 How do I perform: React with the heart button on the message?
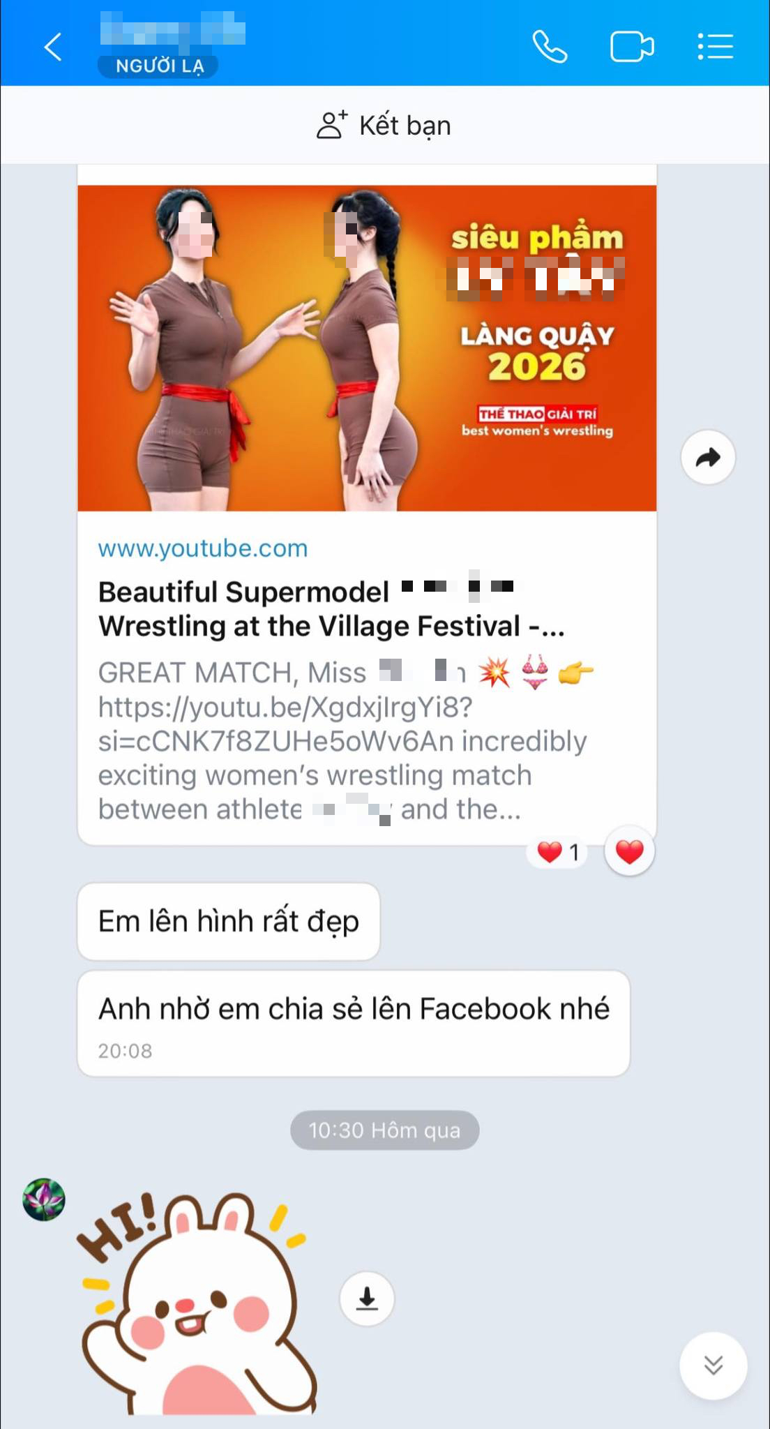[630, 852]
